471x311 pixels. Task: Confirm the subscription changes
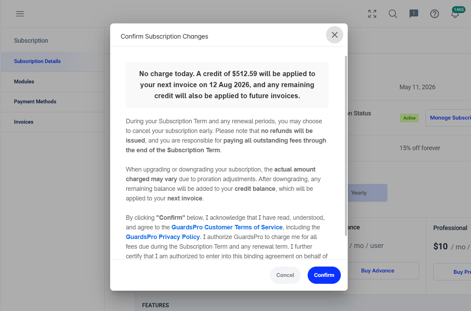click(324, 275)
